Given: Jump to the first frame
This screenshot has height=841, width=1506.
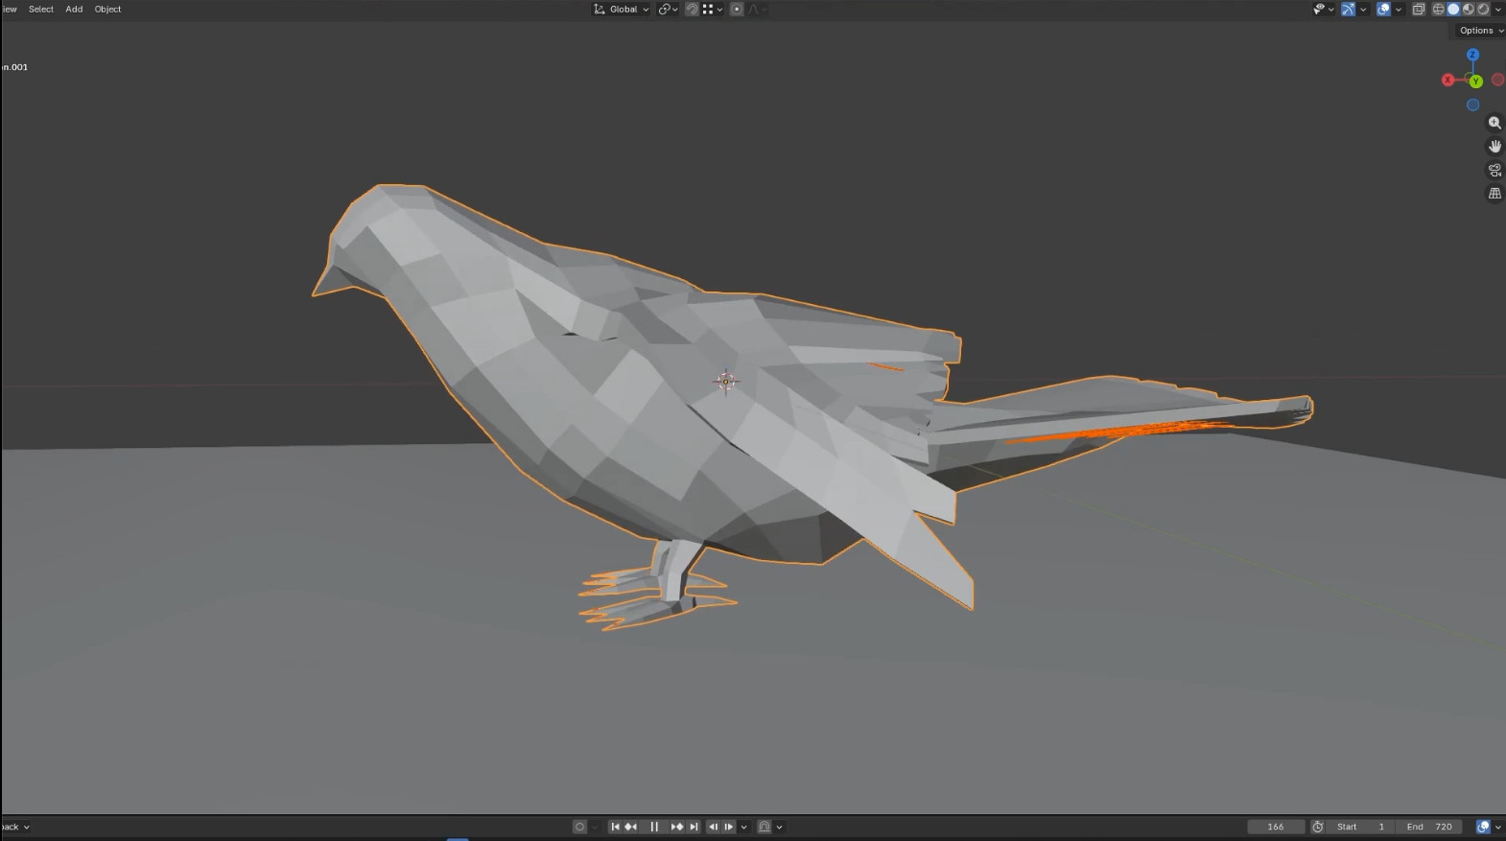Looking at the screenshot, I should pyautogui.click(x=615, y=827).
